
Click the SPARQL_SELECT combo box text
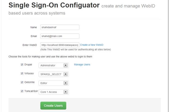[51, 74]
